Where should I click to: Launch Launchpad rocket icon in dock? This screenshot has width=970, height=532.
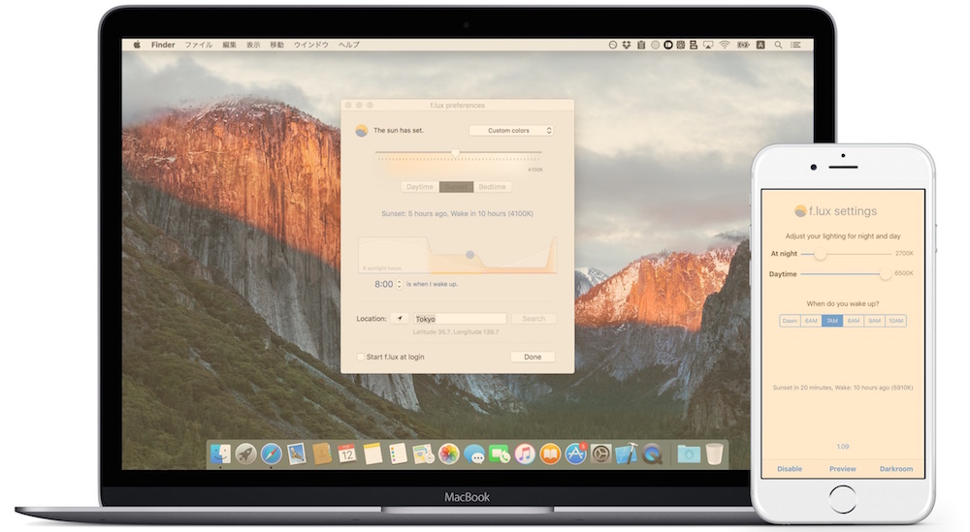(x=245, y=454)
